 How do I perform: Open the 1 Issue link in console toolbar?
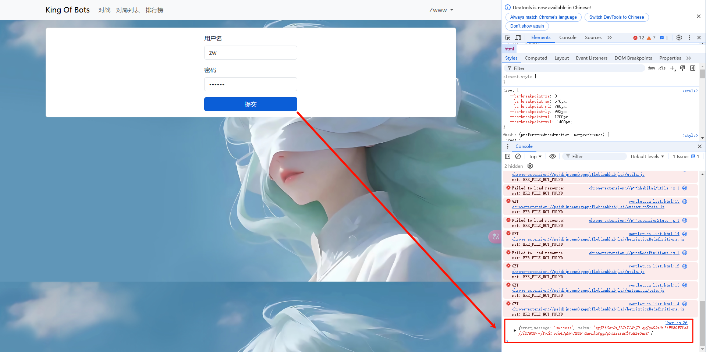686,157
